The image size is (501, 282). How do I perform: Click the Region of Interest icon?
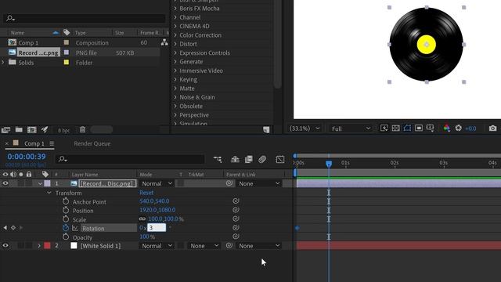click(x=419, y=128)
